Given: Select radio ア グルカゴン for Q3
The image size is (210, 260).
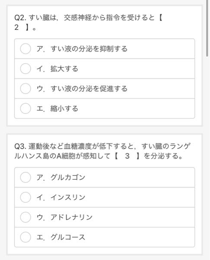Looking at the screenshot, I should (x=25, y=177).
